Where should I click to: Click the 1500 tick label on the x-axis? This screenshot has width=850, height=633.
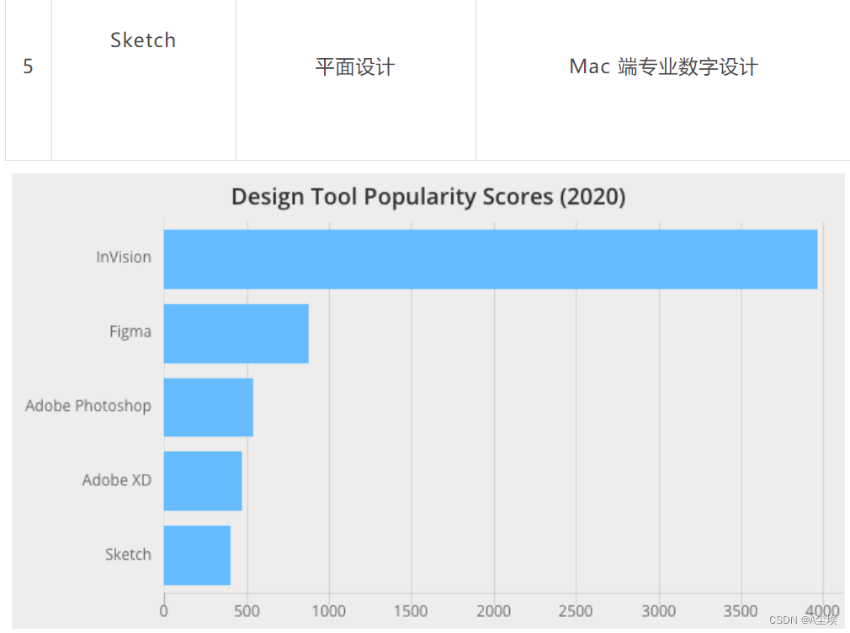tap(411, 611)
